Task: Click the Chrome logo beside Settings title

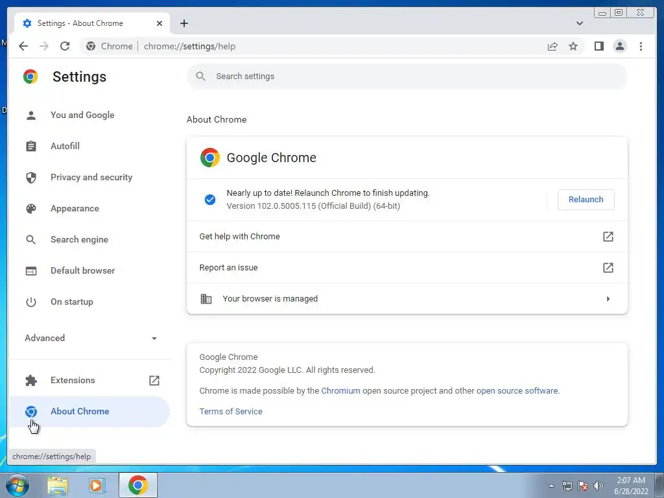Action: point(30,77)
